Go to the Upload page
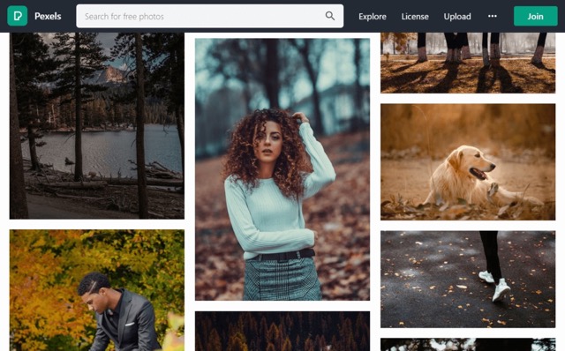 coord(457,17)
